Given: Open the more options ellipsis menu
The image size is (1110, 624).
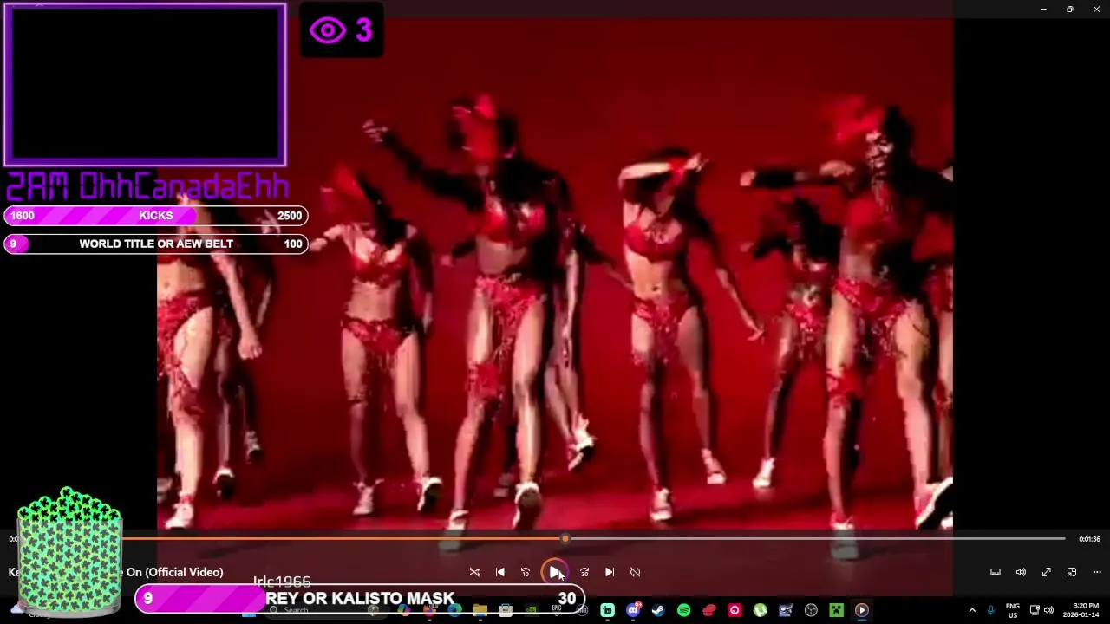Looking at the screenshot, I should point(1097,572).
